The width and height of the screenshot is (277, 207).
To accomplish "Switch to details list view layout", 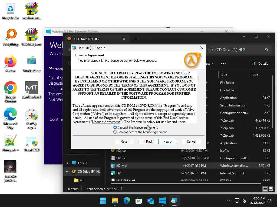I will point(265,189).
